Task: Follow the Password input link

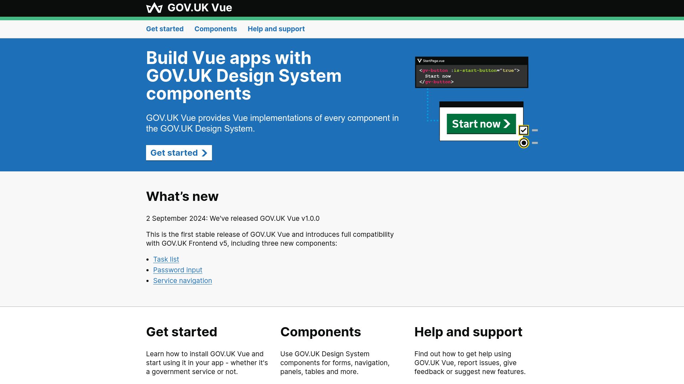Action: pos(177,270)
